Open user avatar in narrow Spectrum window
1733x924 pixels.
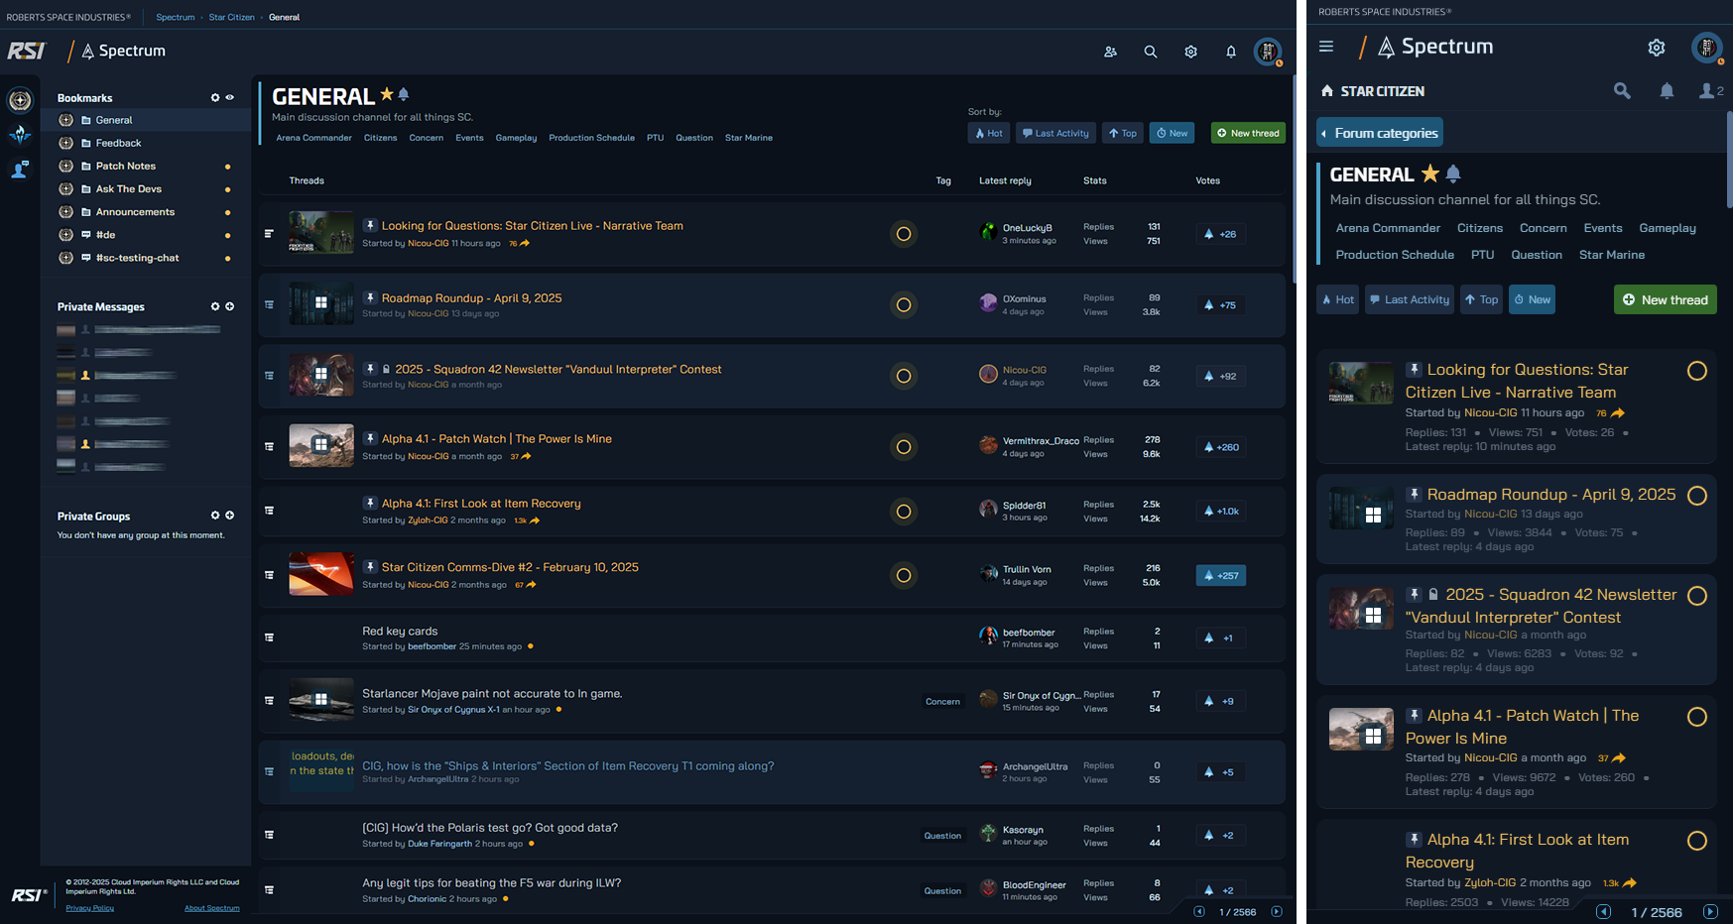pyautogui.click(x=1707, y=48)
